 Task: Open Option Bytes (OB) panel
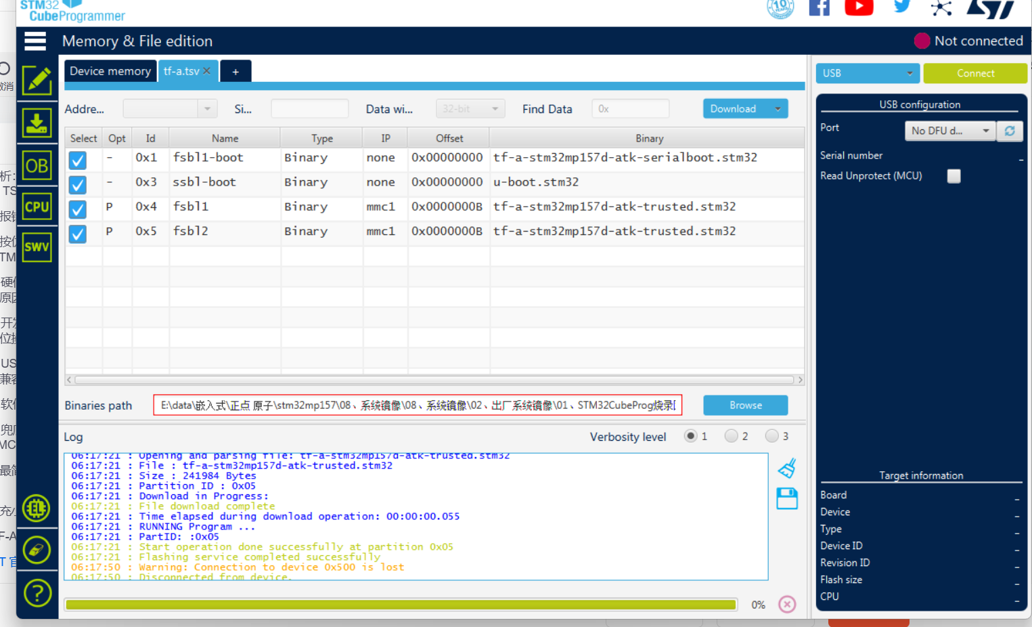pos(37,165)
